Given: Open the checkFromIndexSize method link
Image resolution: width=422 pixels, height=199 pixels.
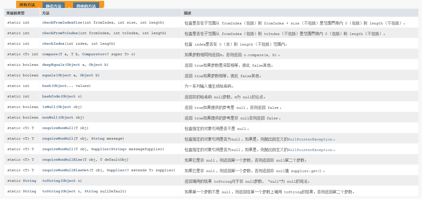Looking at the screenshot, I should [x=62, y=22].
